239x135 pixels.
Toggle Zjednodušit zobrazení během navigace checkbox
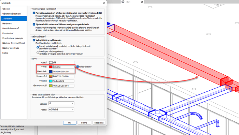[x=34, y=24]
